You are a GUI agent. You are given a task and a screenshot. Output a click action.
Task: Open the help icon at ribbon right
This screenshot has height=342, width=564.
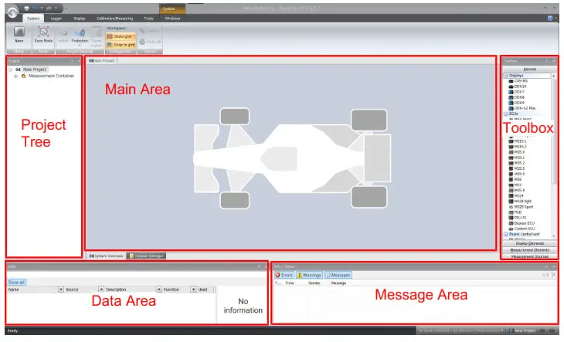pyautogui.click(x=550, y=18)
